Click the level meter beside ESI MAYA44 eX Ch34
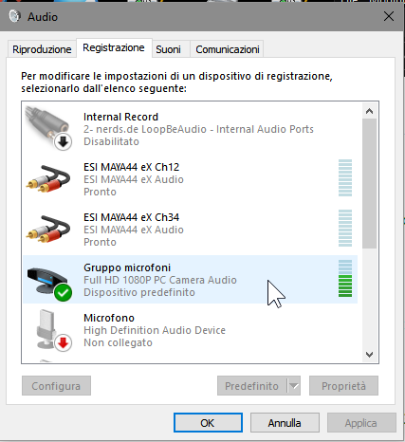This screenshot has height=442, width=405. [x=345, y=229]
